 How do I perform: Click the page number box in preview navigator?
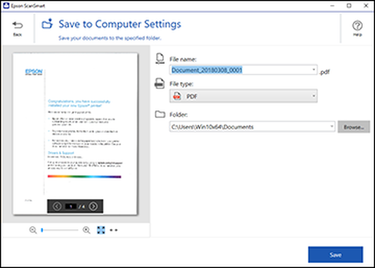coord(71,206)
